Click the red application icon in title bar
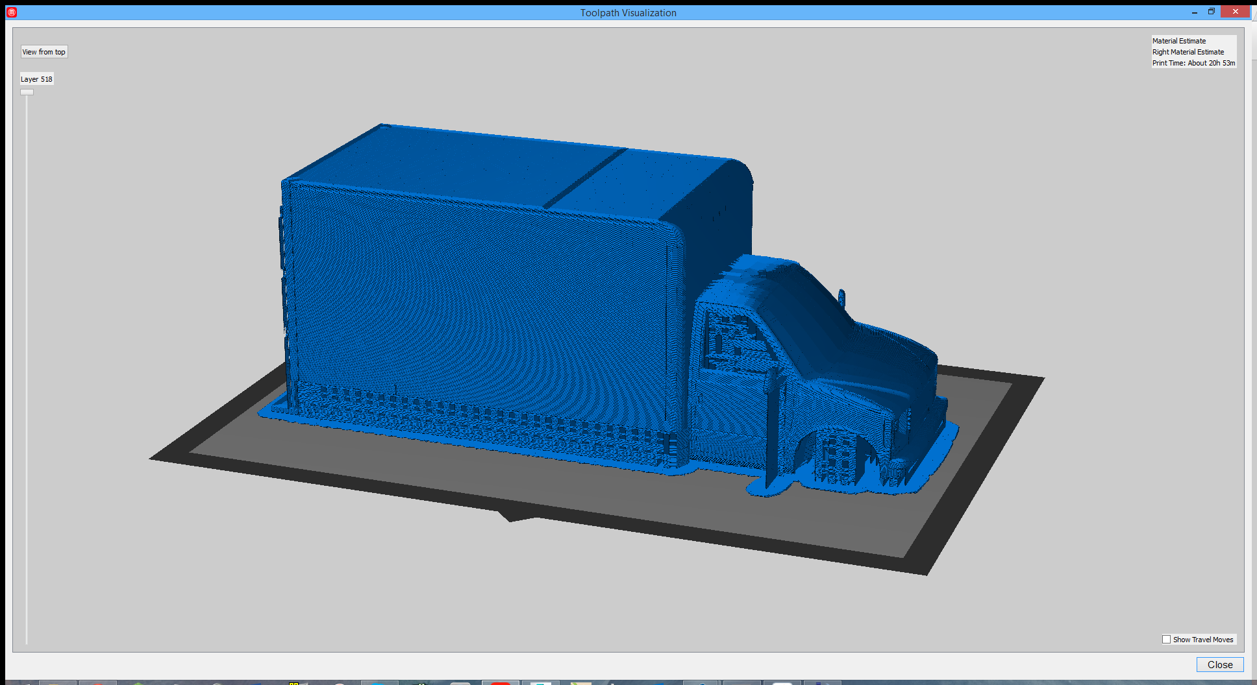This screenshot has height=685, width=1257. point(11,12)
